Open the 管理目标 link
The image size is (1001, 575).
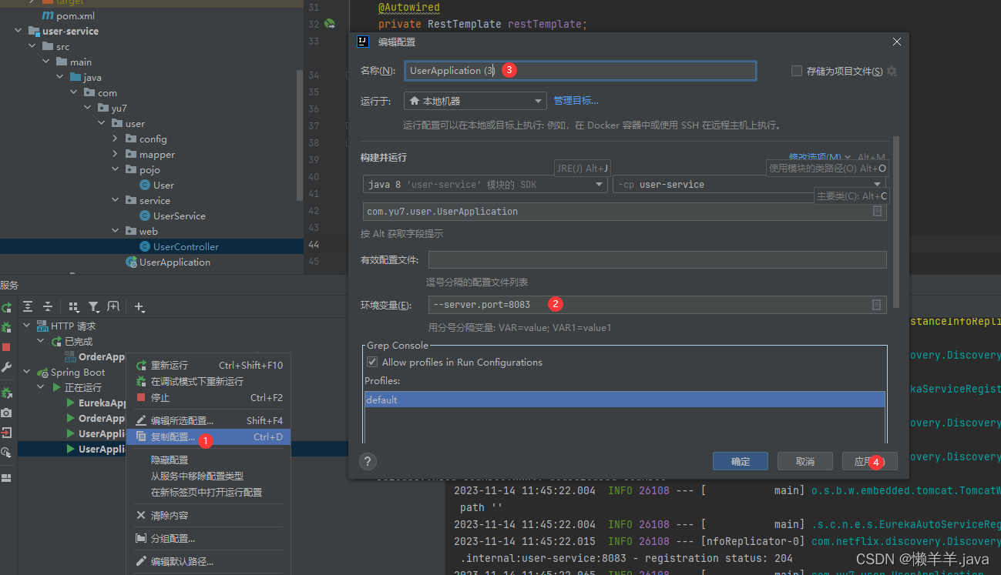click(576, 101)
